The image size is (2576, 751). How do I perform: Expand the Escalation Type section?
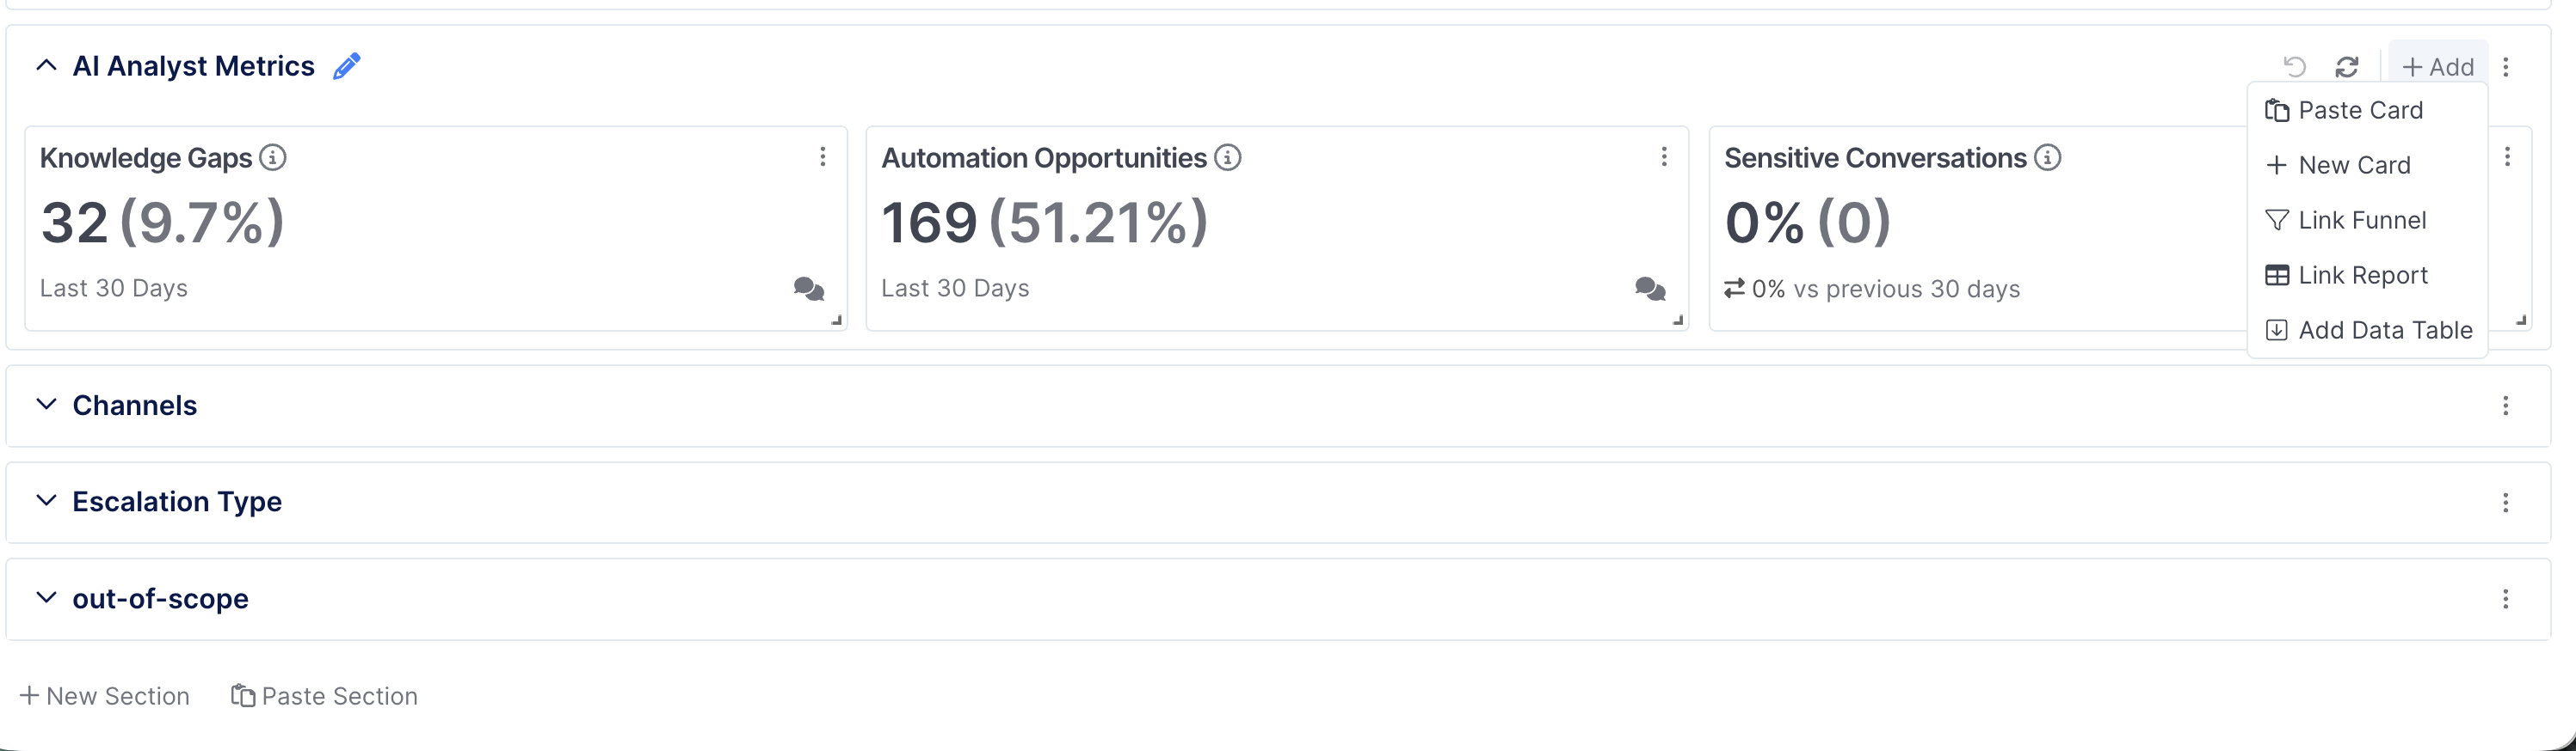(46, 500)
